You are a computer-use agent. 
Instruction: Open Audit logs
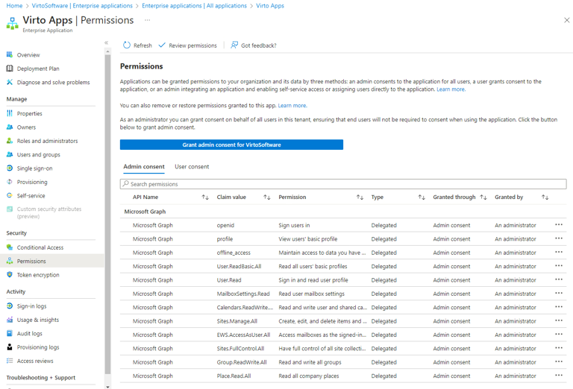pos(29,334)
